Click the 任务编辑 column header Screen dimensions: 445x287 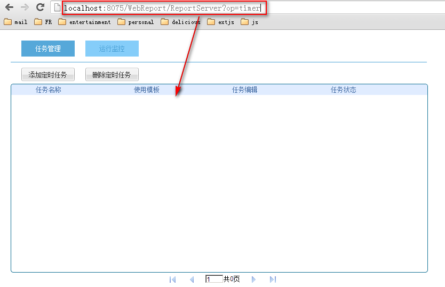(244, 90)
